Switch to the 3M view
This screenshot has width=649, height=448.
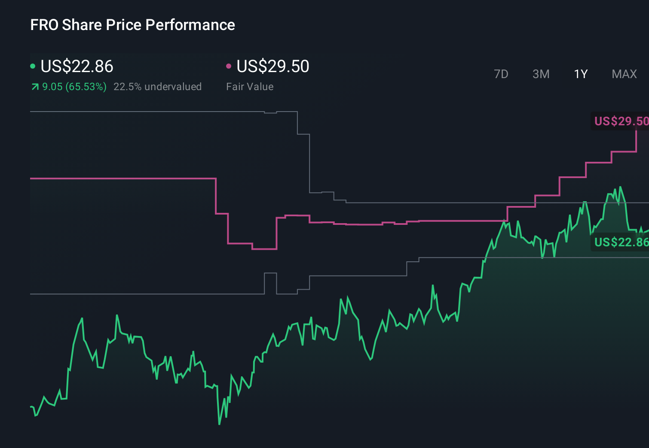point(540,74)
